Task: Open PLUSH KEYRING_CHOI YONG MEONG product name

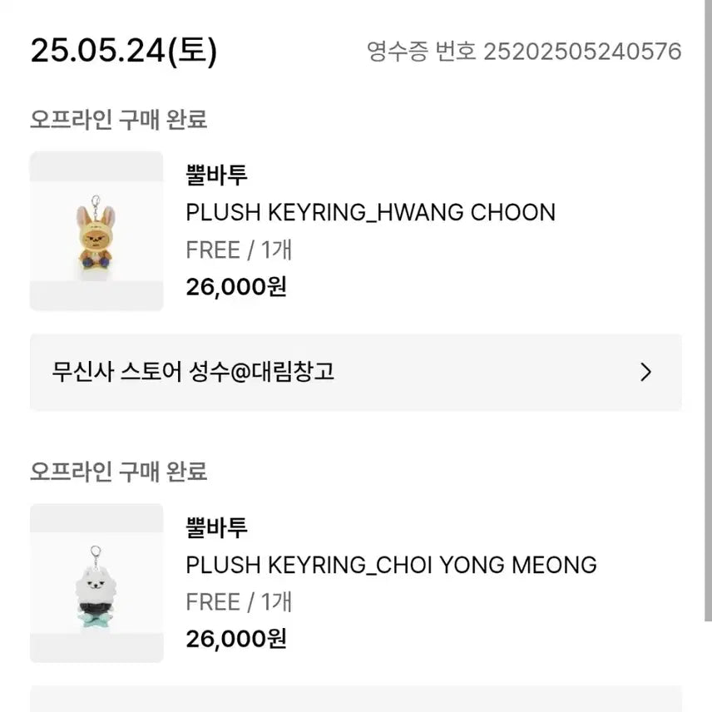Action: (391, 565)
